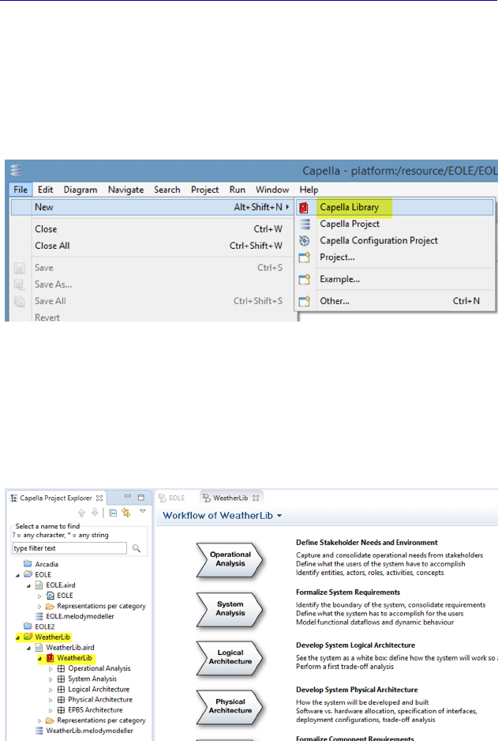Click the Example... wizard icon
This screenshot has height=741, width=498.
click(x=305, y=280)
